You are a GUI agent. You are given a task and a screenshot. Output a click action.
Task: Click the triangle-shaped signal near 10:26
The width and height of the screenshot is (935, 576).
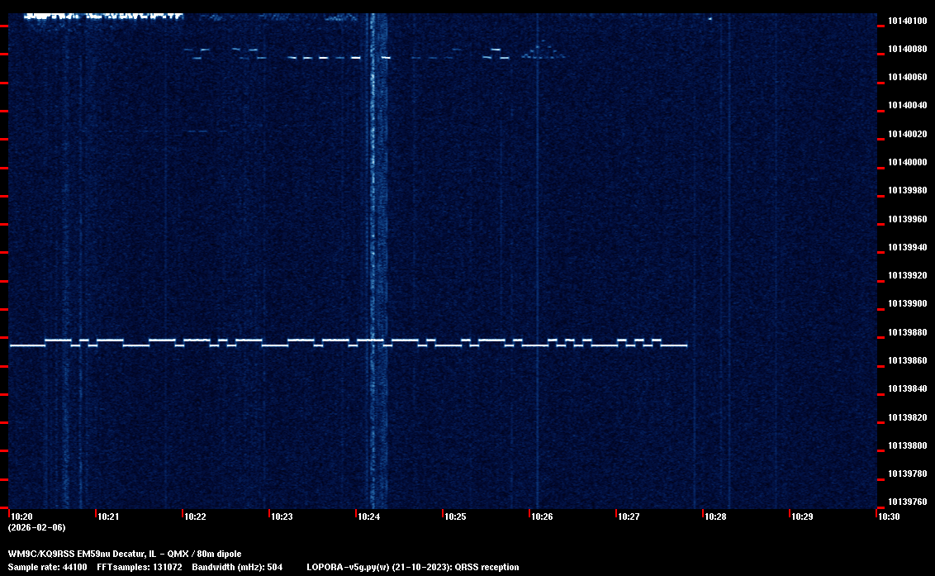pos(543,51)
